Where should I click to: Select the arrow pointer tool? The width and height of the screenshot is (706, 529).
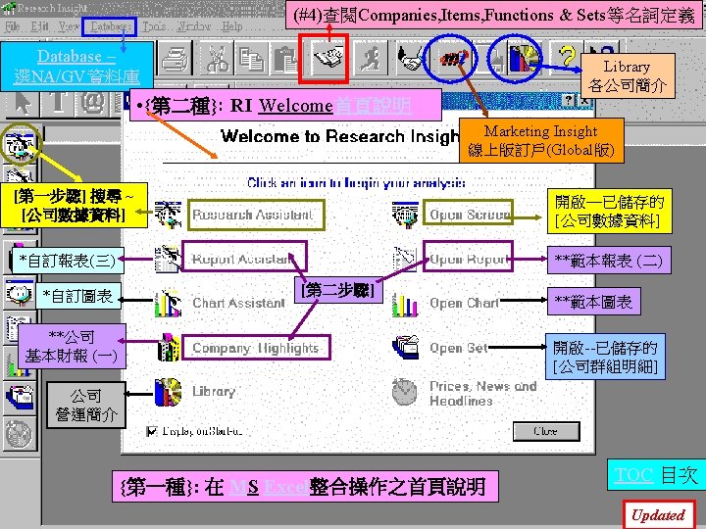coord(22,103)
